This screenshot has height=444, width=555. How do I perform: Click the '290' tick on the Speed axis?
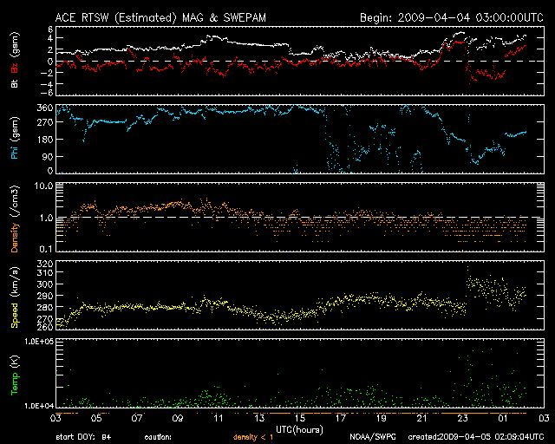45,296
